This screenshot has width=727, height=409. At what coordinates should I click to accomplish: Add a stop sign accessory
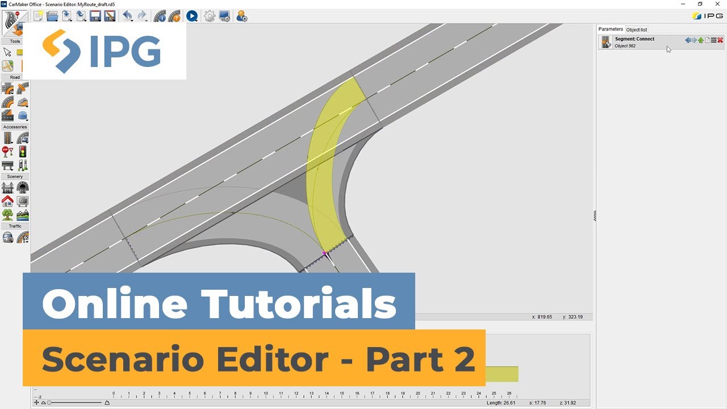click(x=8, y=152)
